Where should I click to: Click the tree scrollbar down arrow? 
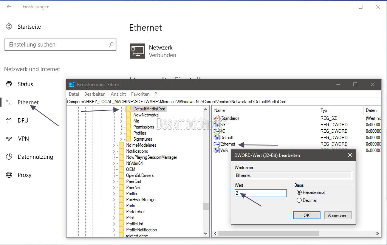(206, 233)
